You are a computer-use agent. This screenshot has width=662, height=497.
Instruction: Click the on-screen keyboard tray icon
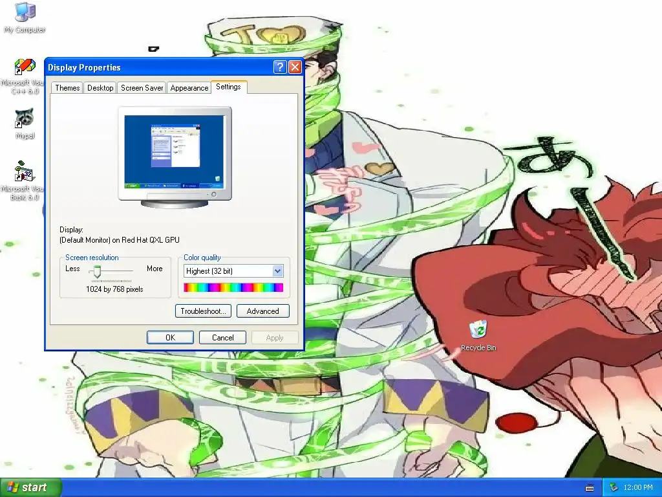pos(590,488)
